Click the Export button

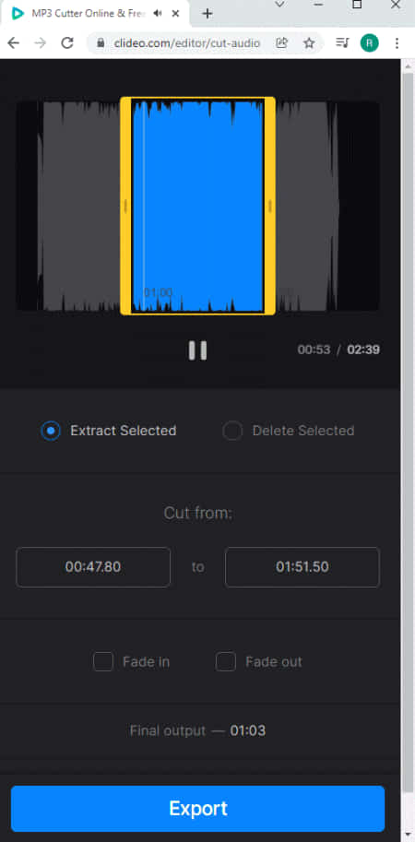[x=198, y=808]
